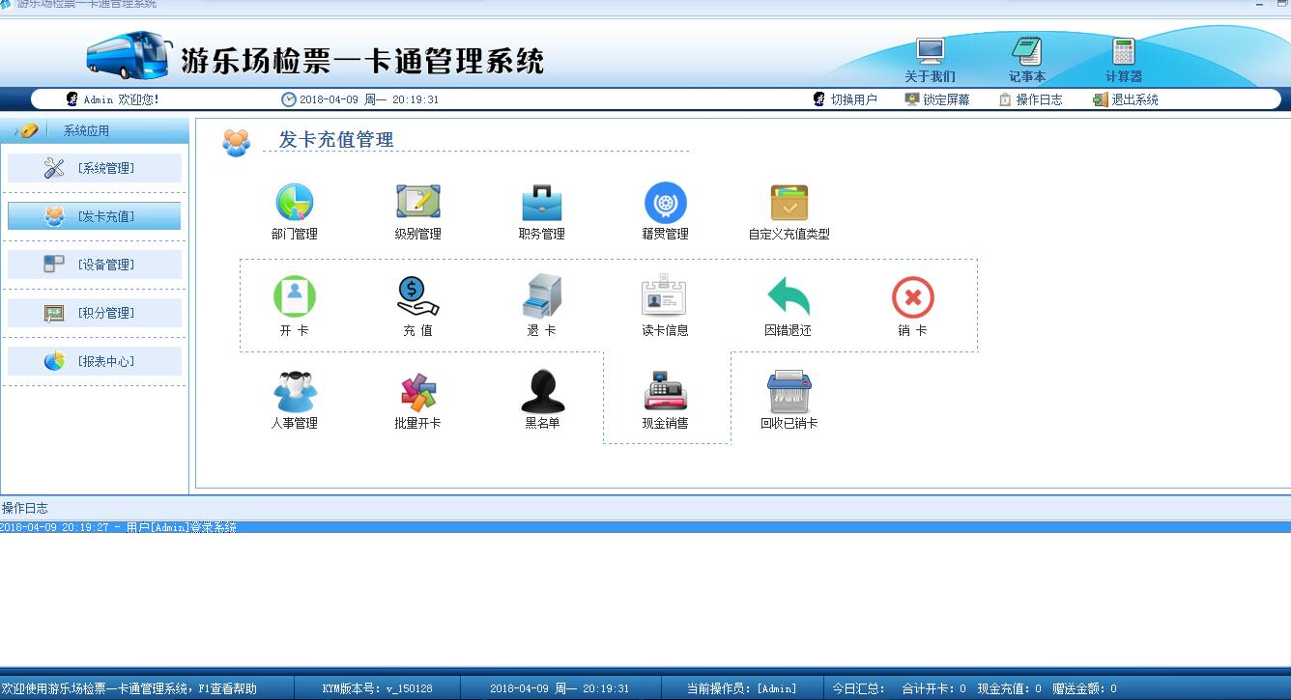The image size is (1291, 700).
Task: Click the 销卡 red X icon
Action: pos(913,297)
